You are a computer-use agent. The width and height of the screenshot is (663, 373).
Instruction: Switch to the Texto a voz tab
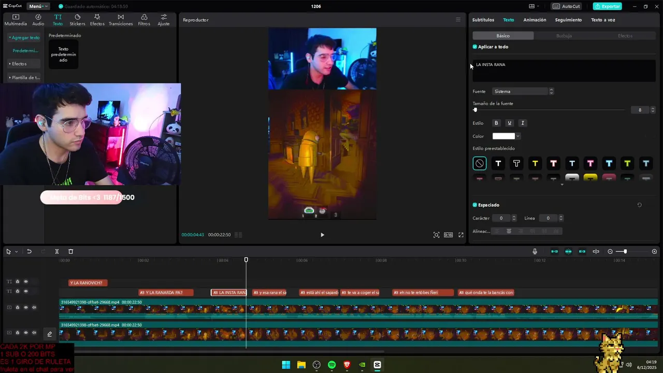click(603, 20)
